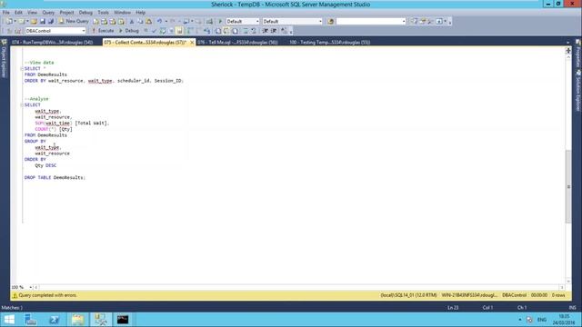The width and height of the screenshot is (582, 327).
Task: Click the Debug toolbar button
Action: coord(129,31)
